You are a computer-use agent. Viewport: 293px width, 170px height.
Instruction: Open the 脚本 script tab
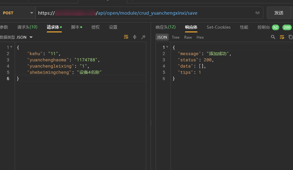pos(76,27)
